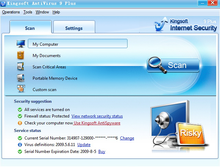220x167 pixels.
Task: Click 'Virus definitions: 2009.5.6.11' text
Action: tap(49, 145)
